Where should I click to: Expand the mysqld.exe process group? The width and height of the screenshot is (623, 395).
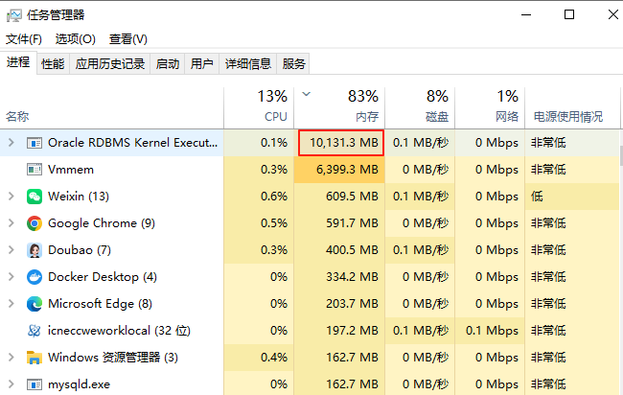pyautogui.click(x=12, y=384)
